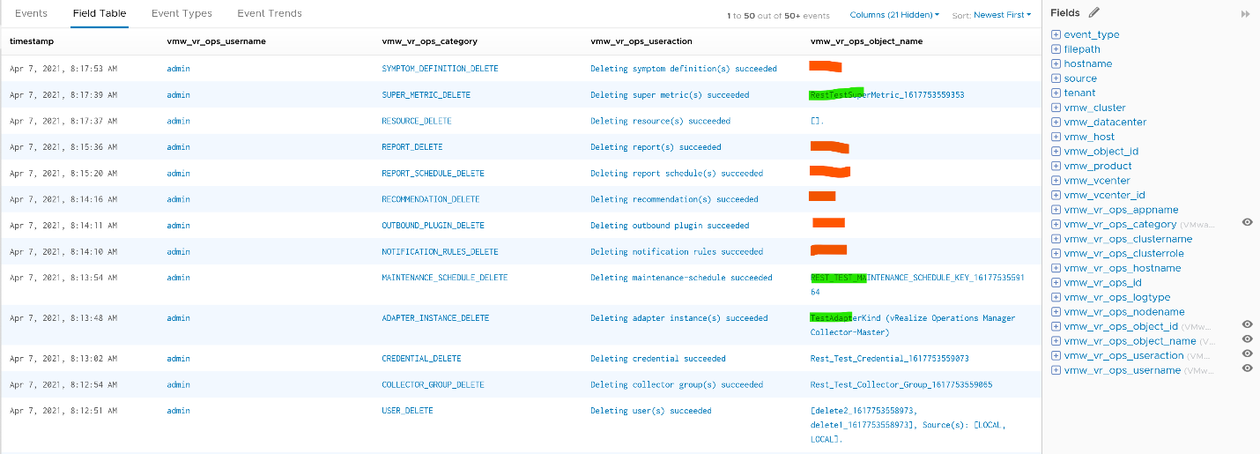
Task: Click the RestTestSuperMetric_1617753559353 object name
Action: [887, 95]
